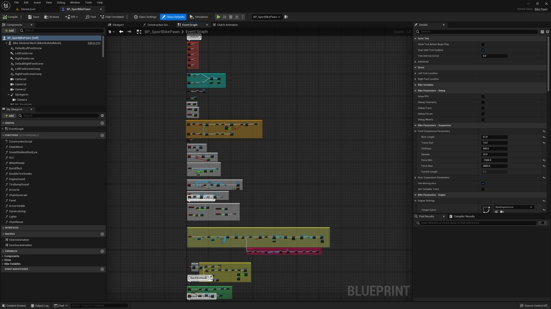Click Source Control Off status
Screen dimensions: 551x309
[533, 306]
